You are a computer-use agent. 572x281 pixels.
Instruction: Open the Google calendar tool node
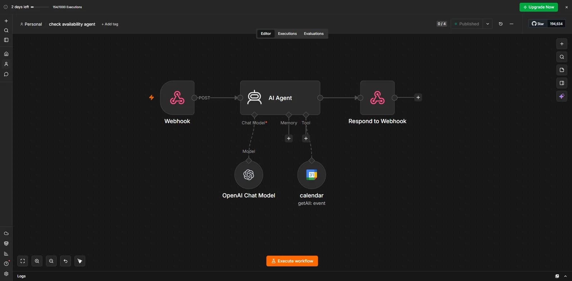click(x=312, y=175)
